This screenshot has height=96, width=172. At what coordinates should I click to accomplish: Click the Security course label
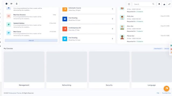coord(109,85)
